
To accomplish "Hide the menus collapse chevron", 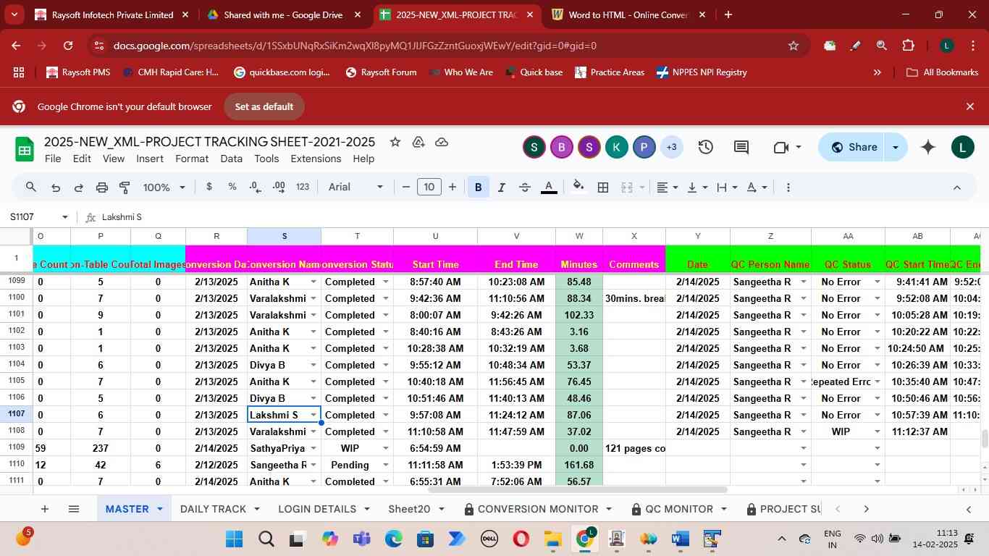I will [956, 188].
